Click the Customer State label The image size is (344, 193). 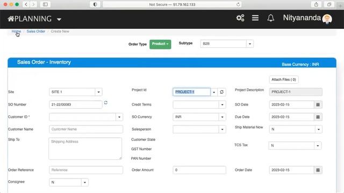(x=144, y=139)
